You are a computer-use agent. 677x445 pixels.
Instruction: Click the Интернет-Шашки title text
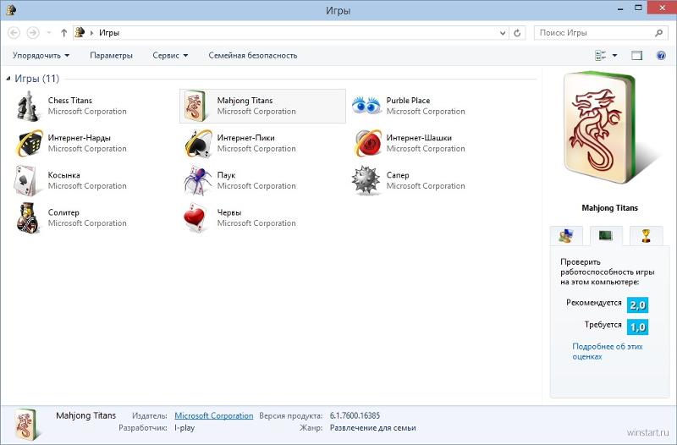click(419, 138)
